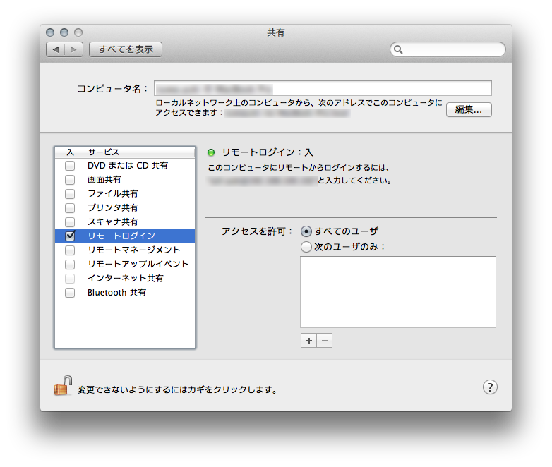This screenshot has height=467, width=552.
Task: Click inside the allowed users list box
Action: [x=397, y=291]
